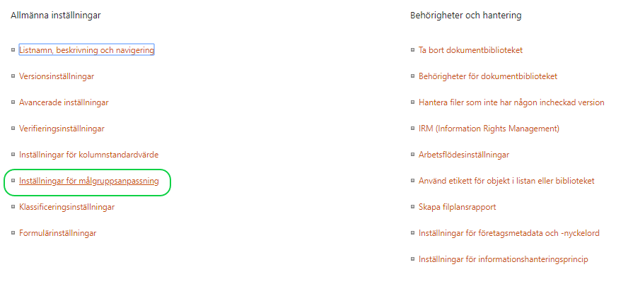Open Klassificeringsinställningar
This screenshot has height=291, width=628.
pos(66,207)
